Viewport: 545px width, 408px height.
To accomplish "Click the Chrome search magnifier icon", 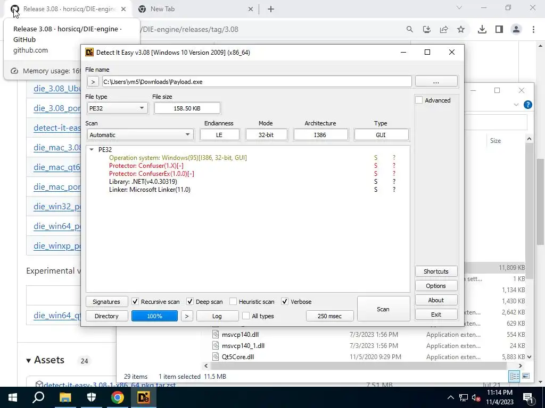I will pos(410,30).
